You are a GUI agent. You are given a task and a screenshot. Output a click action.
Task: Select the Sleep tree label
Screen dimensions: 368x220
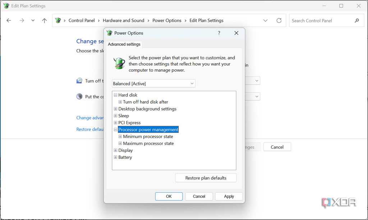[x=124, y=116]
